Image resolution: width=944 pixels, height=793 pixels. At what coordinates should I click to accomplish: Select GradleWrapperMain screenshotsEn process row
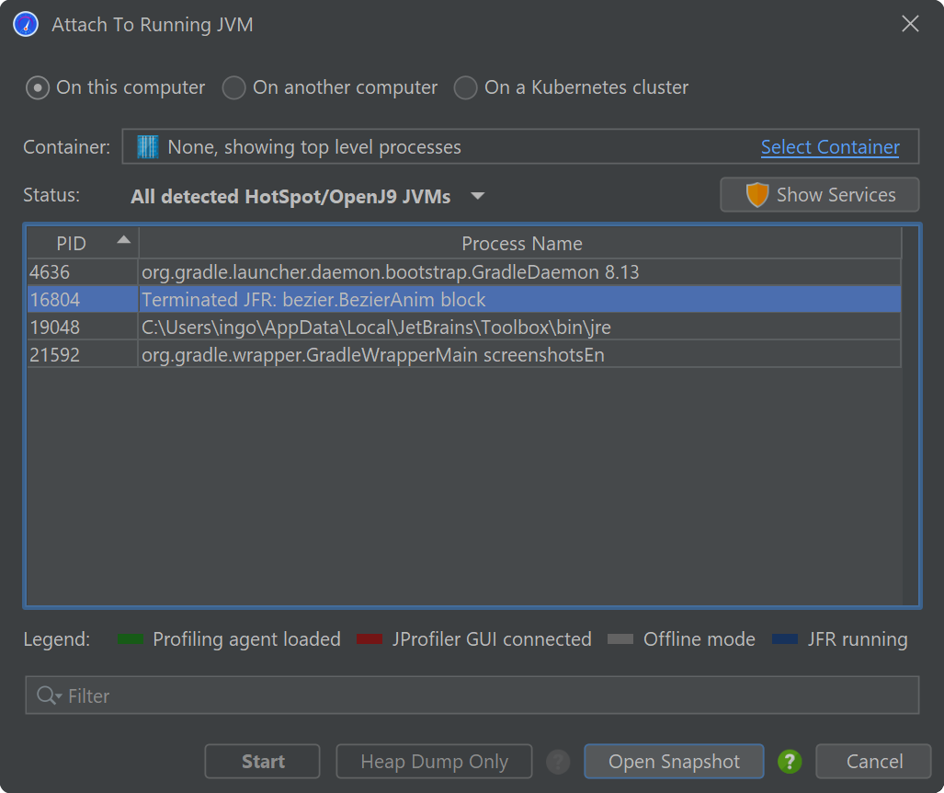point(463,355)
